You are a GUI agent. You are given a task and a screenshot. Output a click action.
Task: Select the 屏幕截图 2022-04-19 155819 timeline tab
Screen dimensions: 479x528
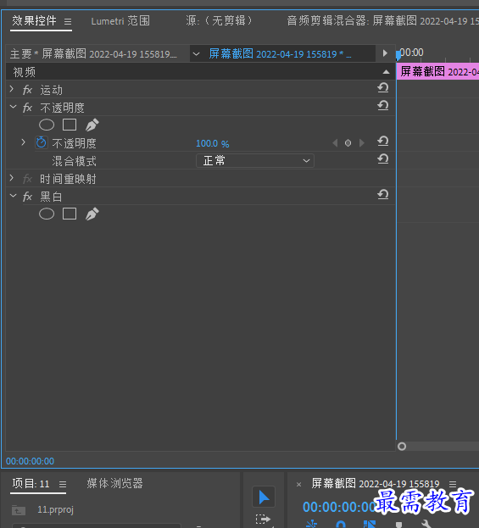(x=376, y=484)
